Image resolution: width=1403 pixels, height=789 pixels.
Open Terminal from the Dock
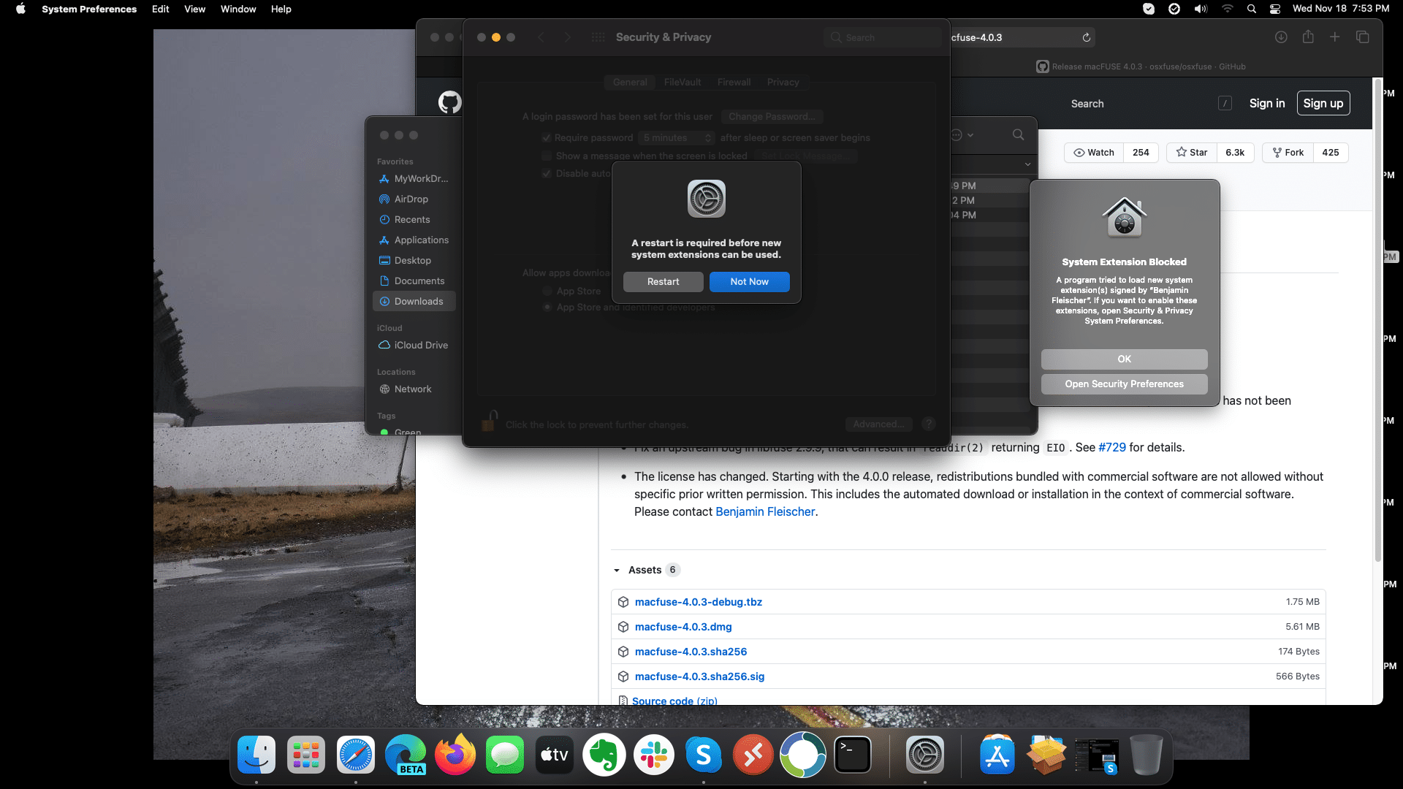tap(853, 755)
